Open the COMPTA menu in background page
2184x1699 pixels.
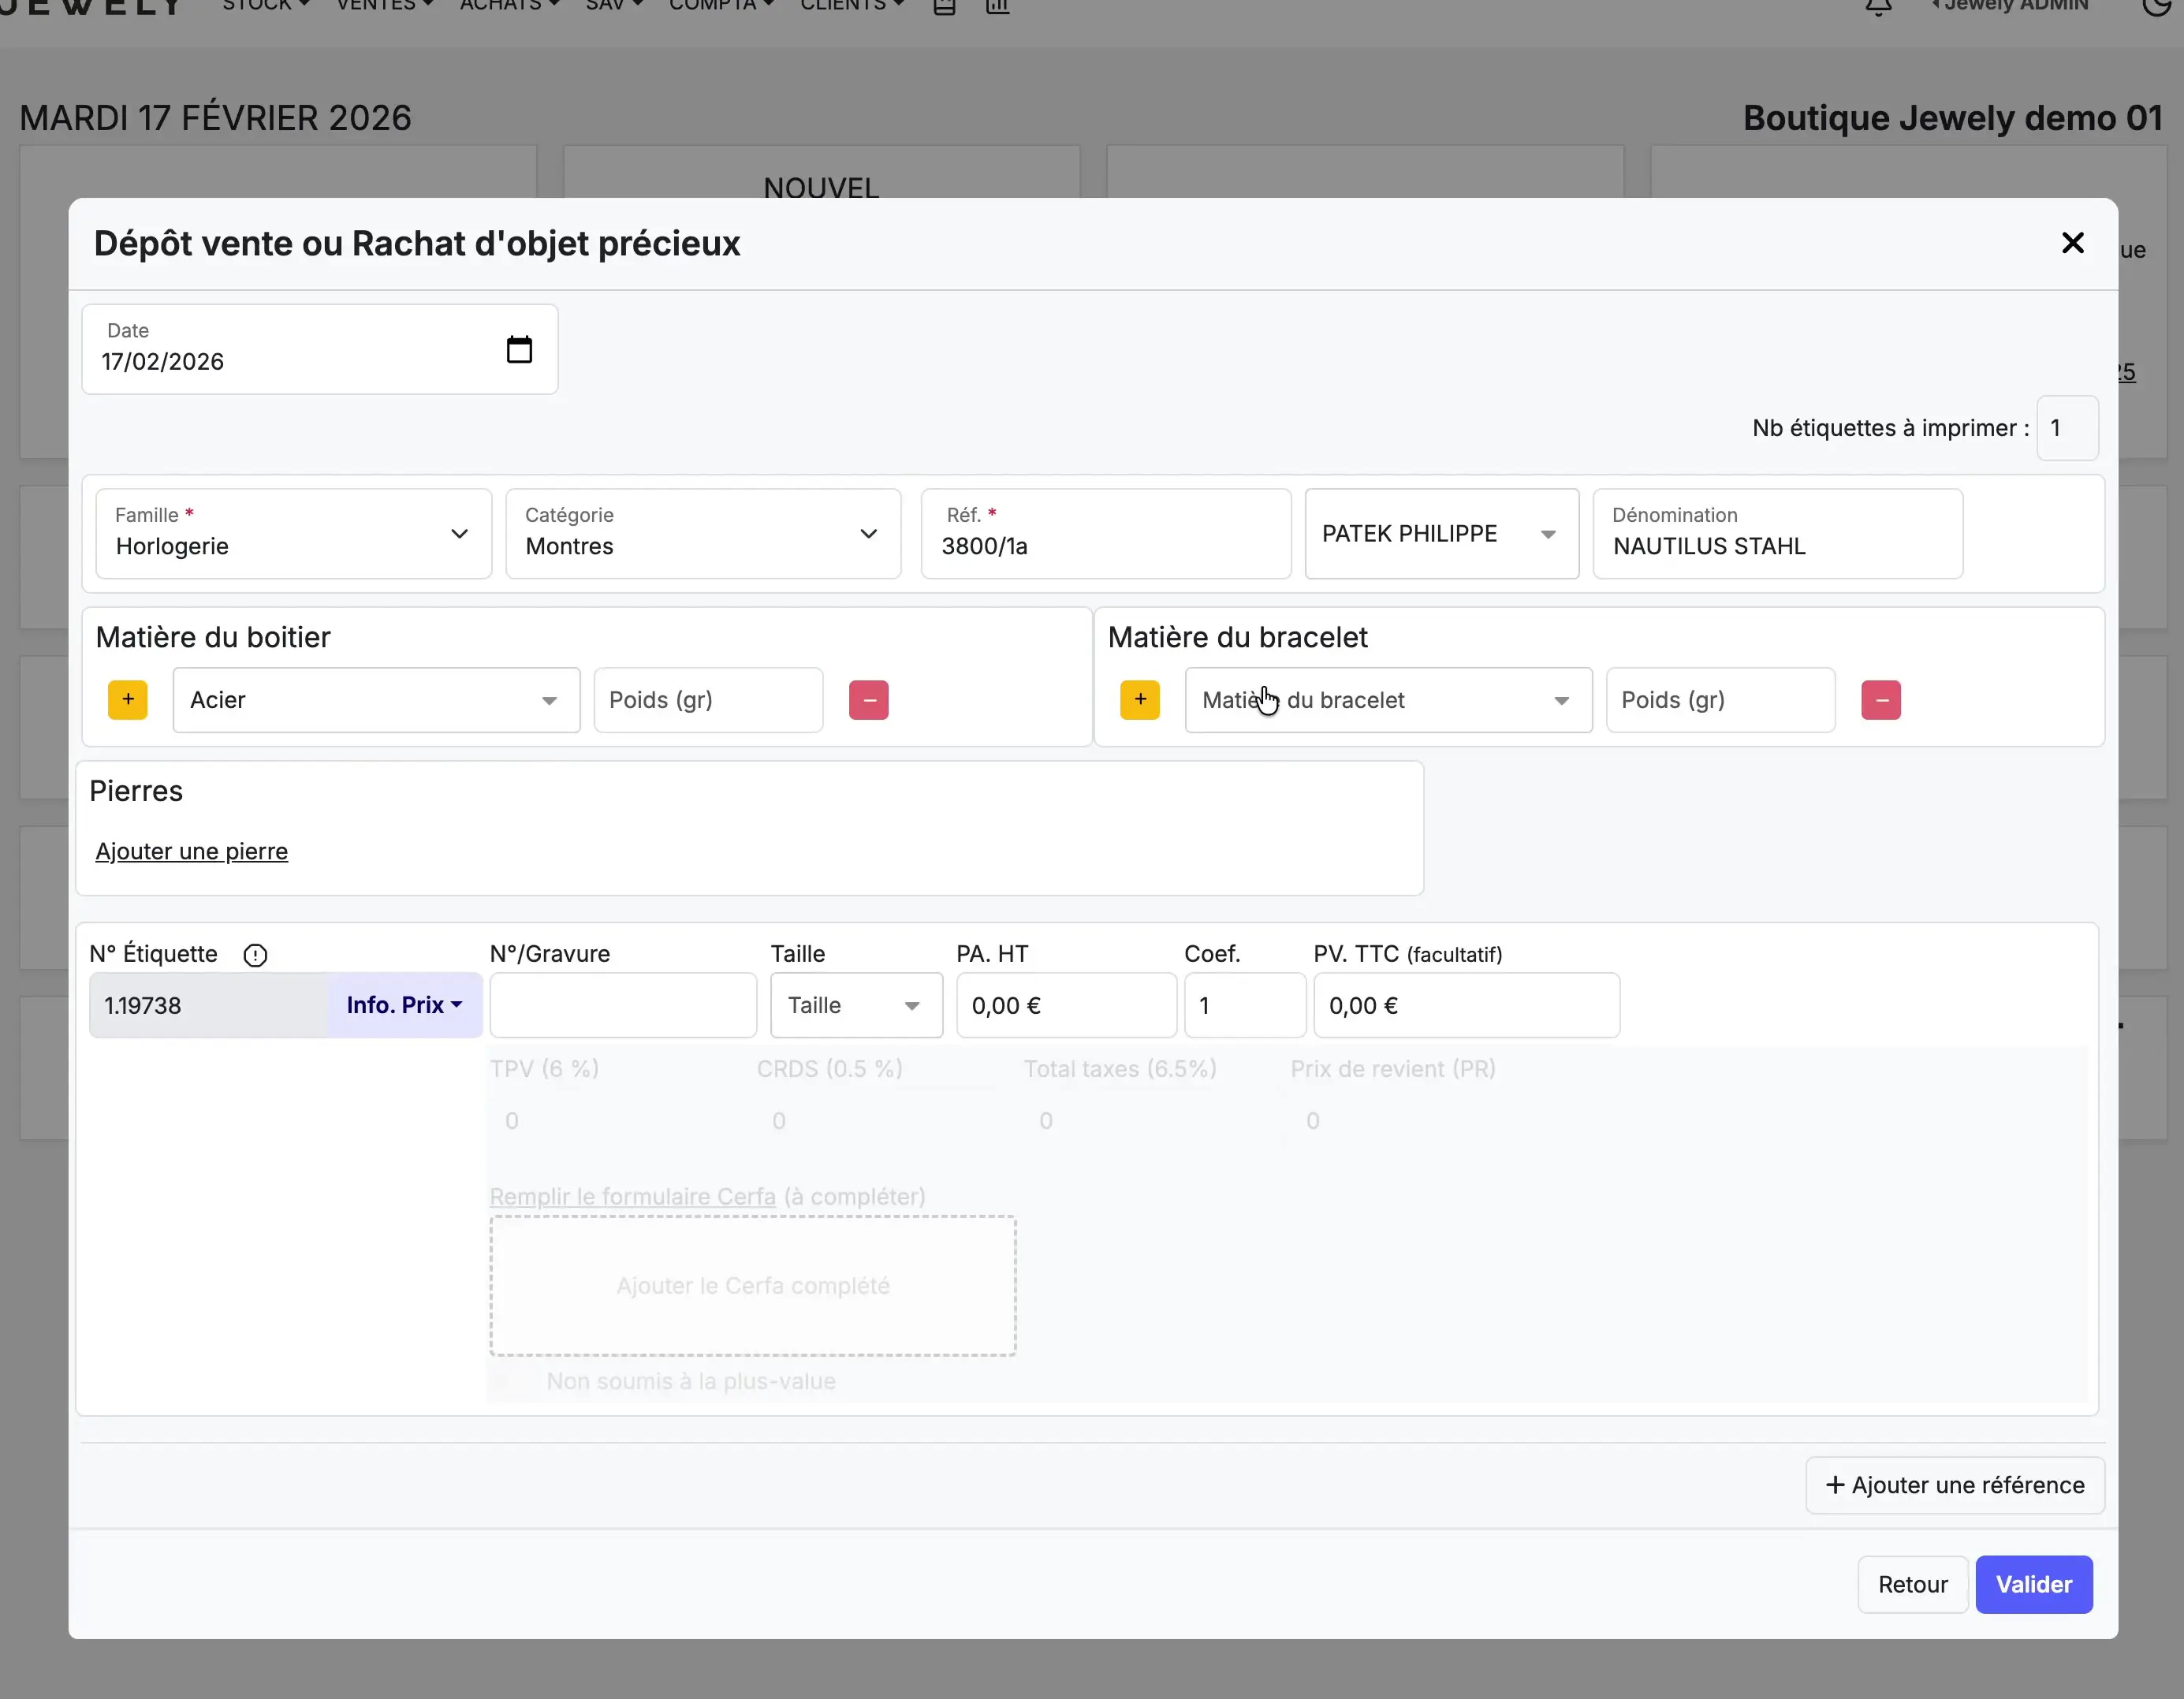[722, 5]
